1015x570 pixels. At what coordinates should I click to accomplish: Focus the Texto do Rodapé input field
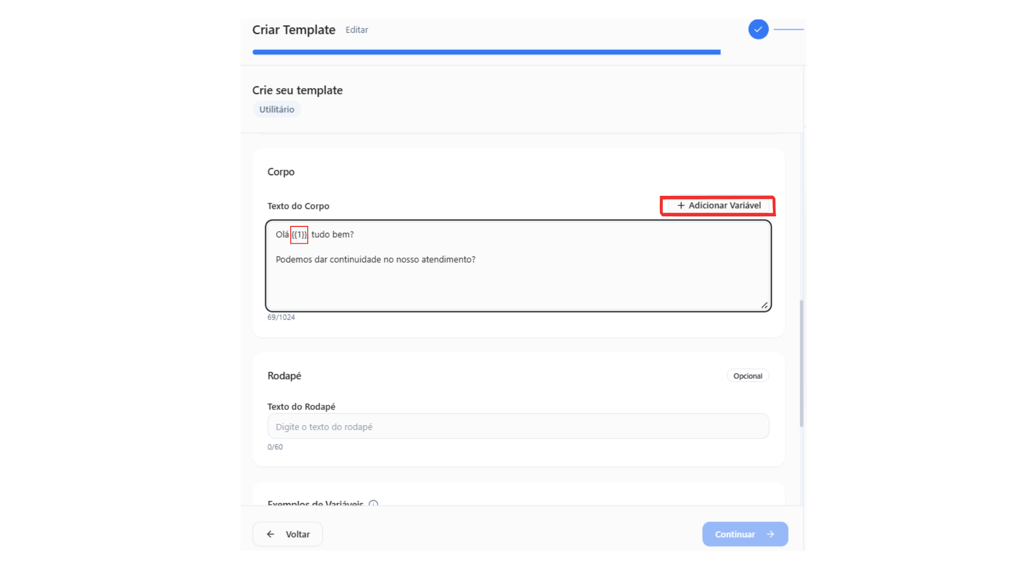(518, 426)
